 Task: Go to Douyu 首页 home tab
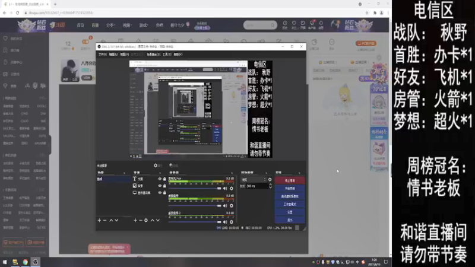point(80,25)
